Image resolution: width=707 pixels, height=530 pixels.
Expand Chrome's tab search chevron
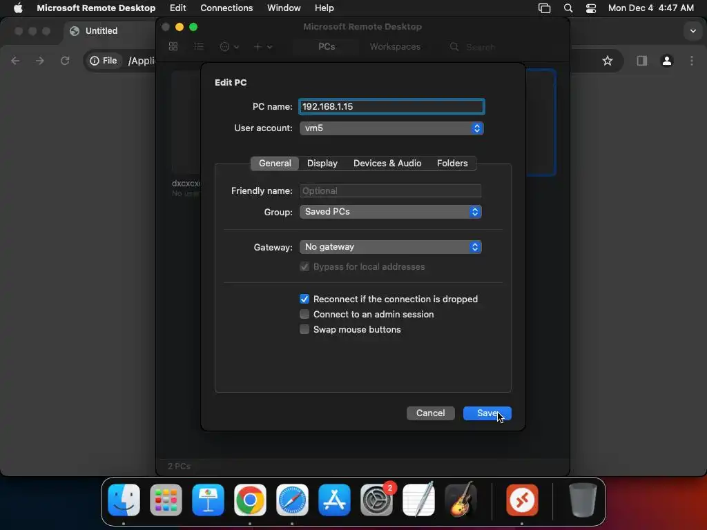tap(693, 31)
